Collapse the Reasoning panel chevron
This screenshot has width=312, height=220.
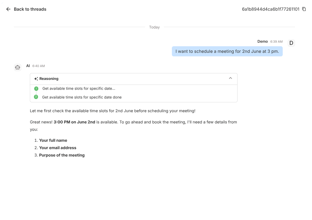pyautogui.click(x=230, y=78)
